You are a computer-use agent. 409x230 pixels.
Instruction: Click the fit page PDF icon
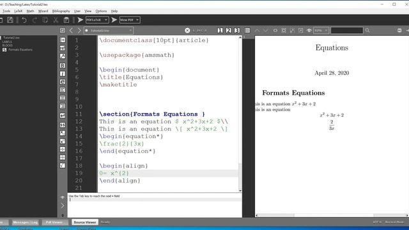[284, 31]
